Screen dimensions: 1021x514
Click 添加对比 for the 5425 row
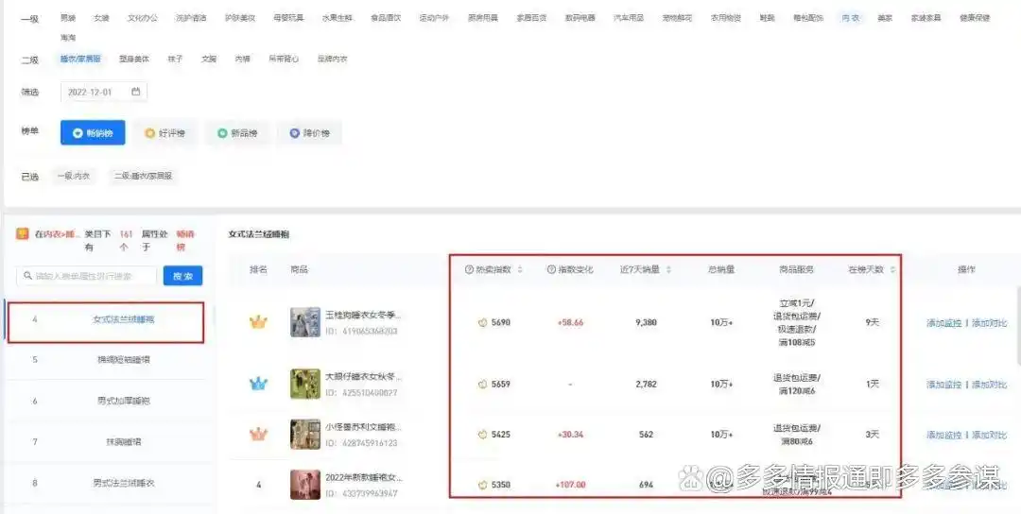click(x=989, y=435)
